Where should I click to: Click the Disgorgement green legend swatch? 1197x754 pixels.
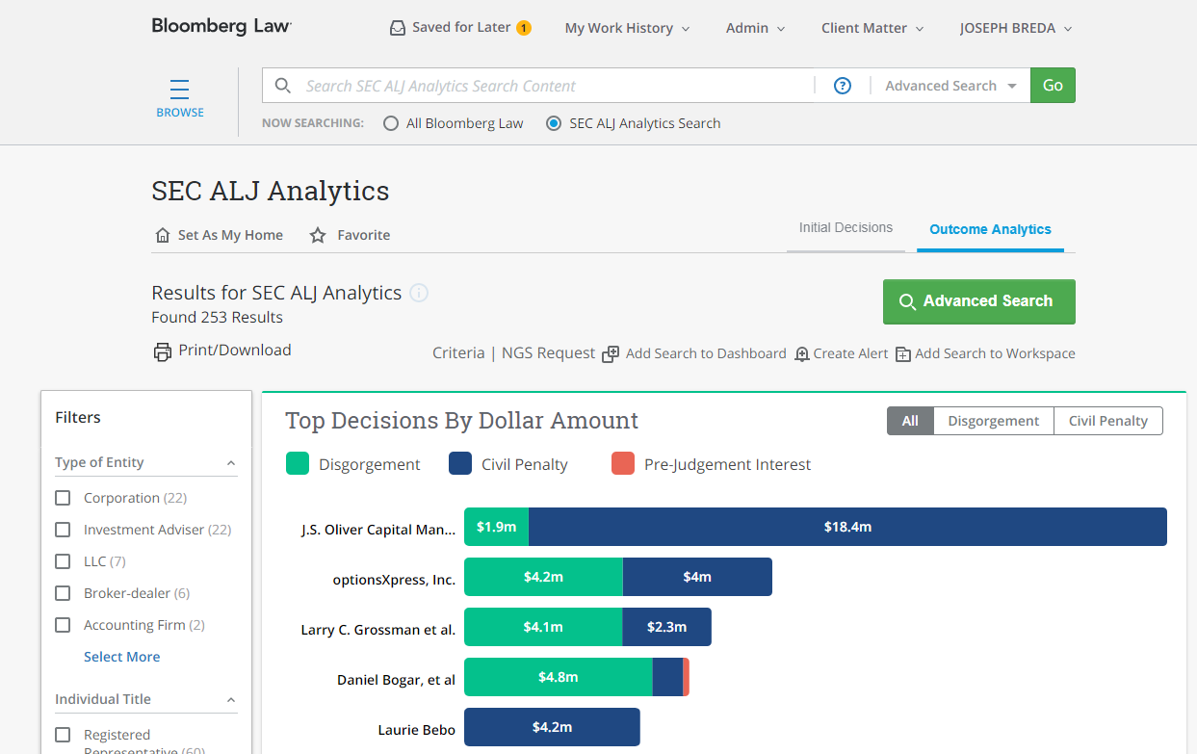298,464
